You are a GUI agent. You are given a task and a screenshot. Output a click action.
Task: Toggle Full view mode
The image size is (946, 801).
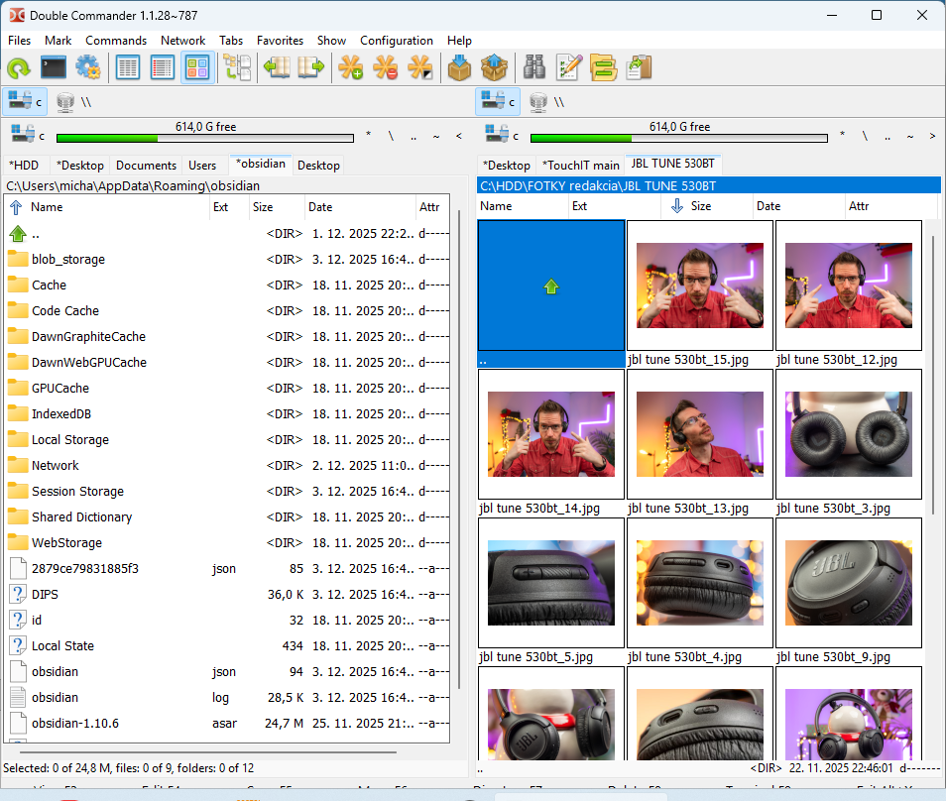point(163,67)
